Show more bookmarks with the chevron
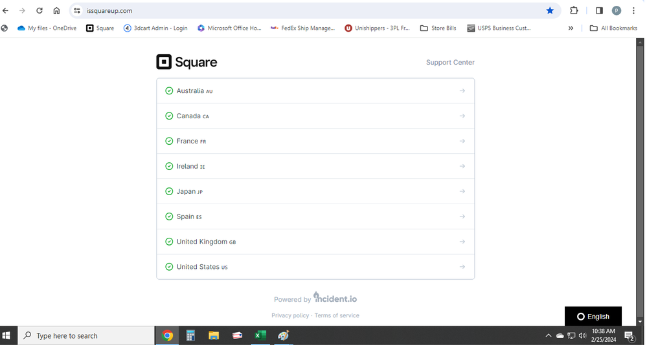Viewport: 647px width, 347px height. (571, 28)
